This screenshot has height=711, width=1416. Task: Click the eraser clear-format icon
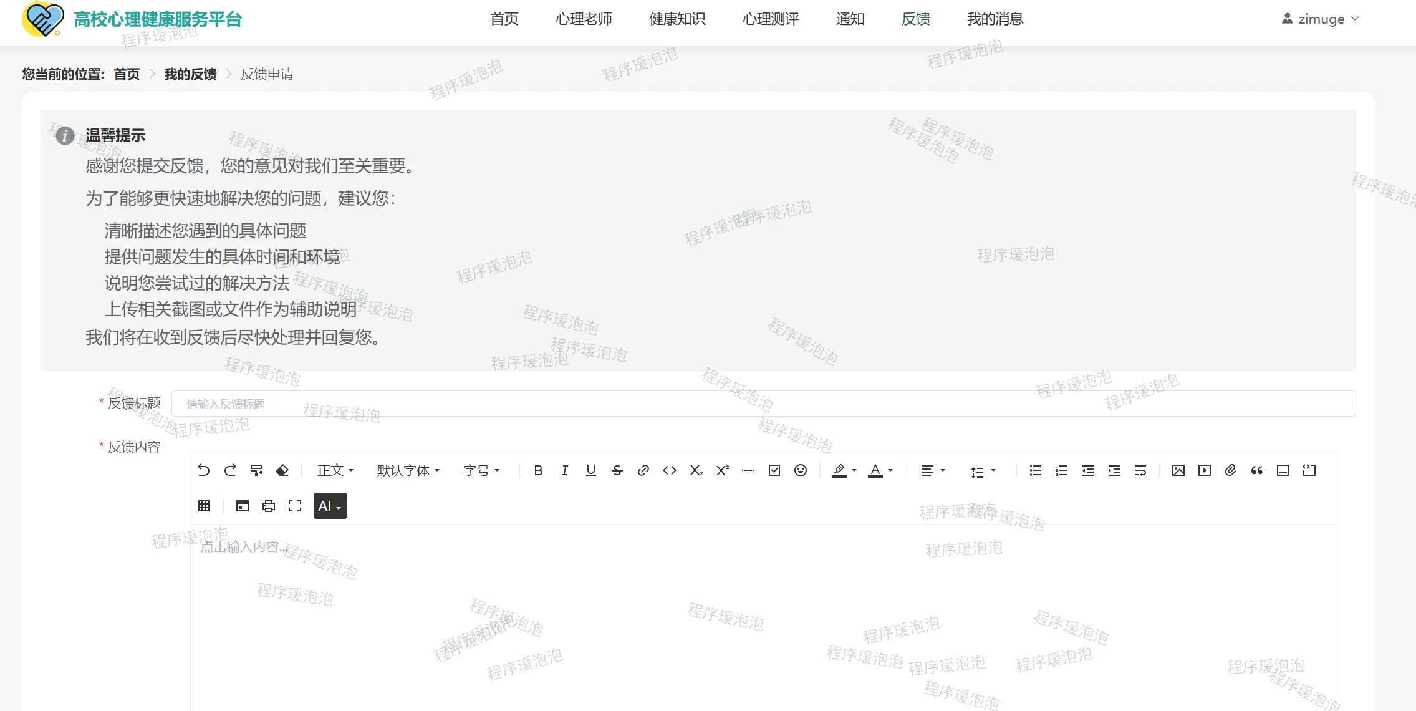tap(282, 470)
